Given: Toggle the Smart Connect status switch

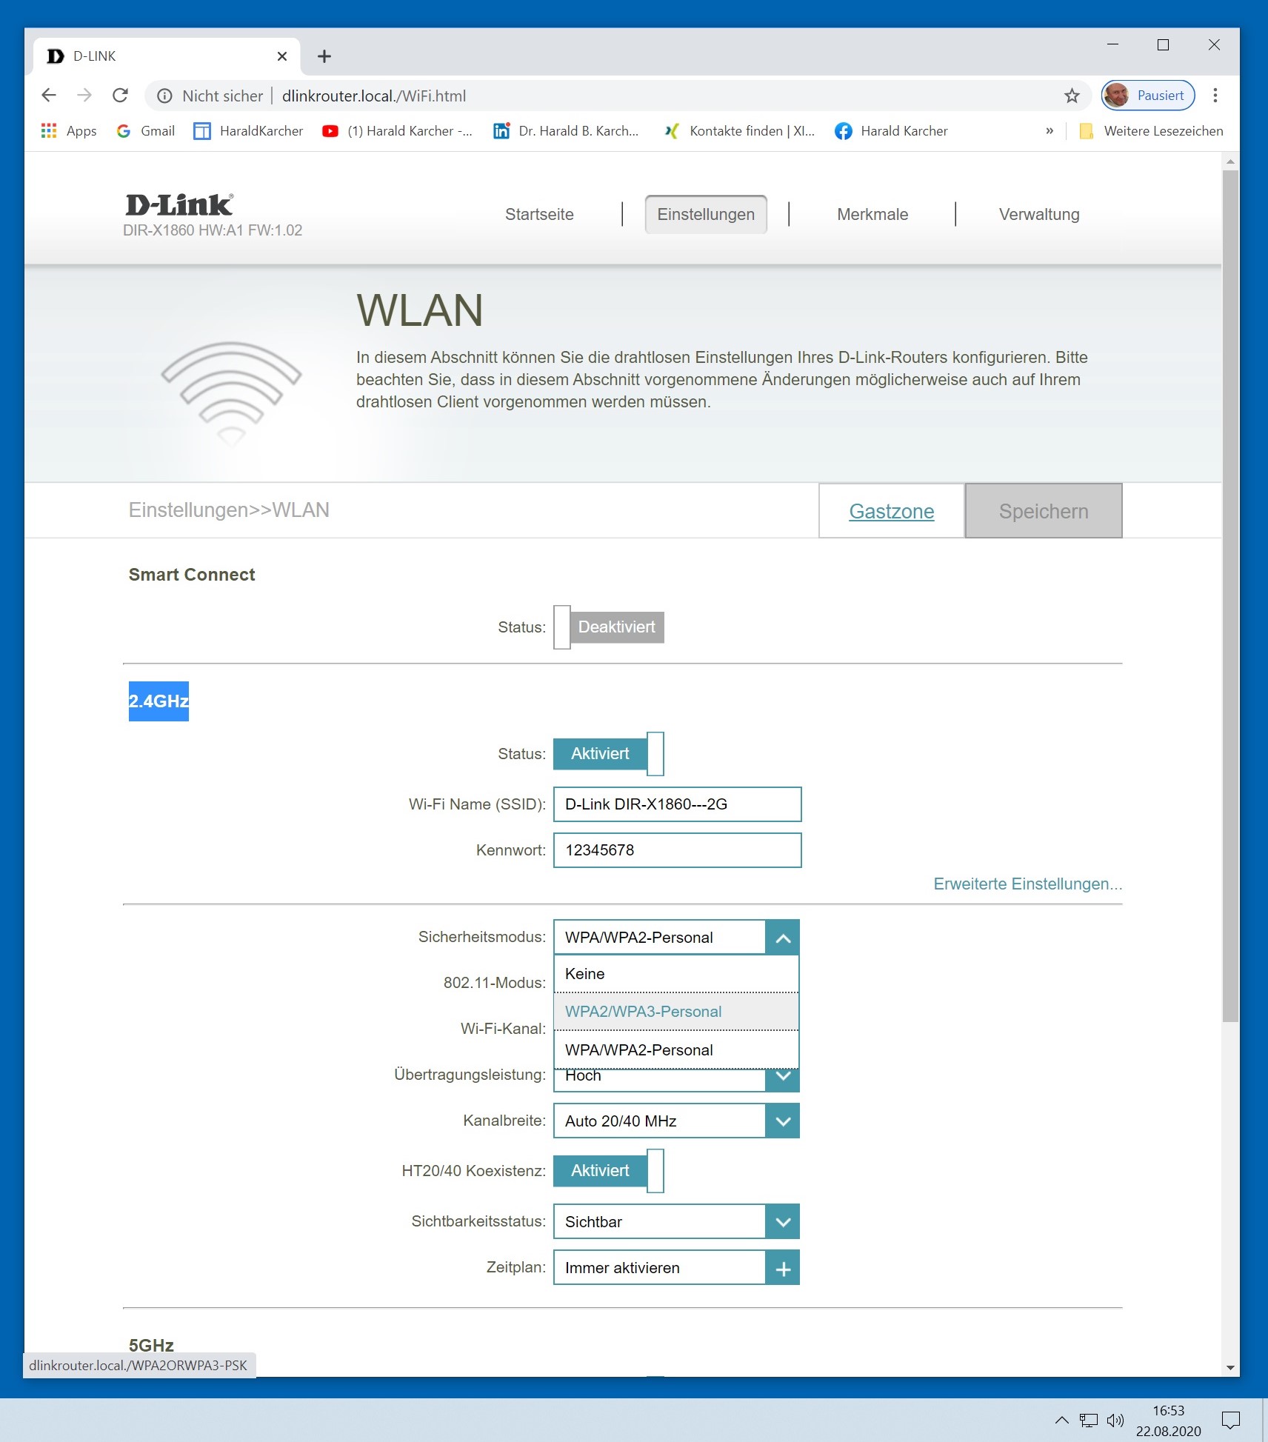Looking at the screenshot, I should tap(609, 627).
